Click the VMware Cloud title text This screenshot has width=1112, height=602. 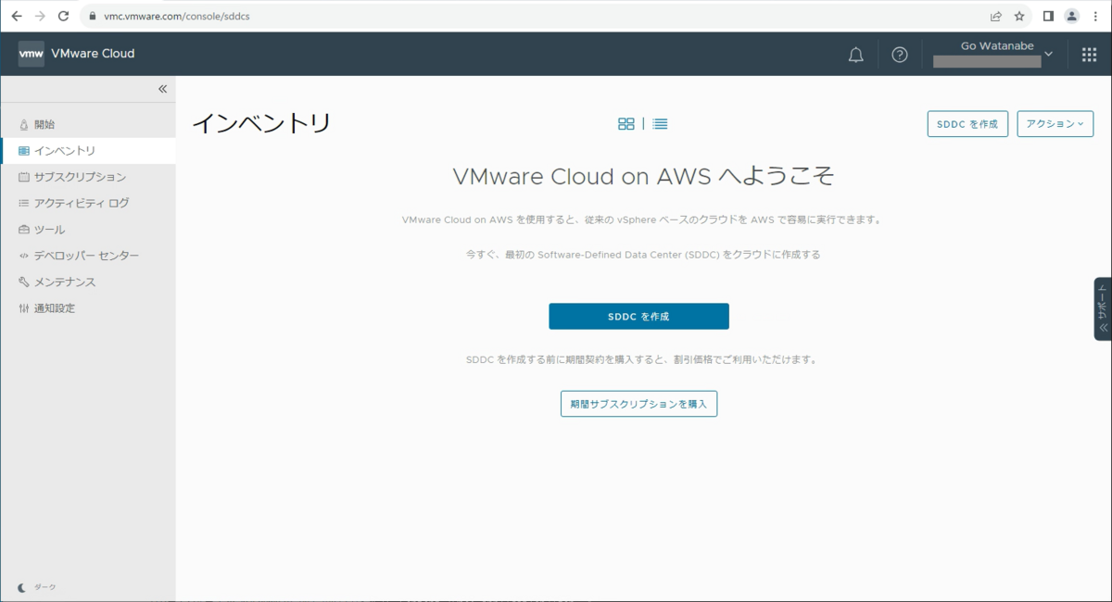93,54
